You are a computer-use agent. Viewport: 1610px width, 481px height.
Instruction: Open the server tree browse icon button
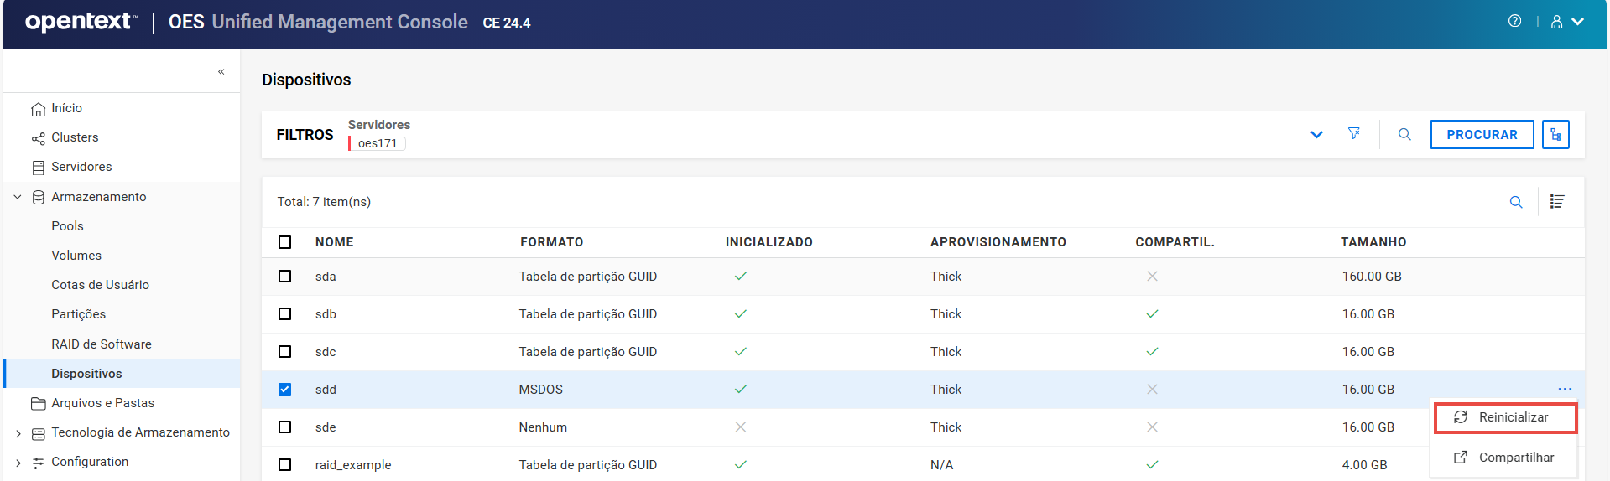(x=1555, y=134)
